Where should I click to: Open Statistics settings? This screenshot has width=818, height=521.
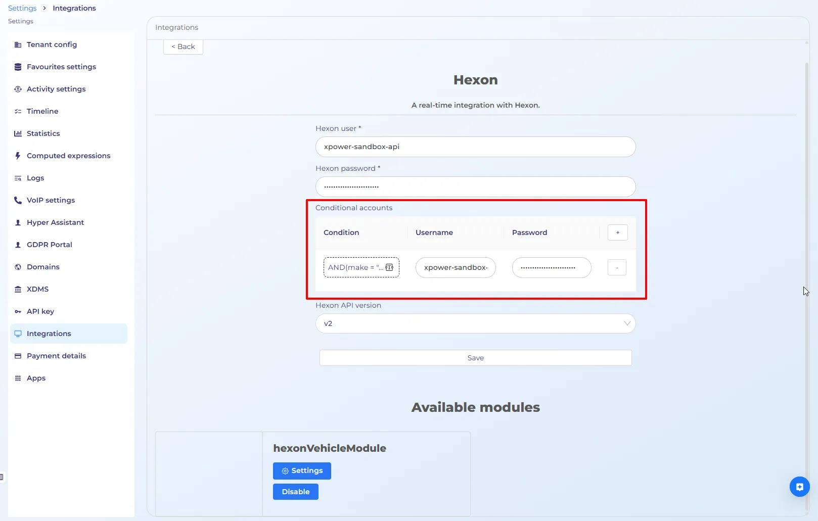[x=69, y=133]
